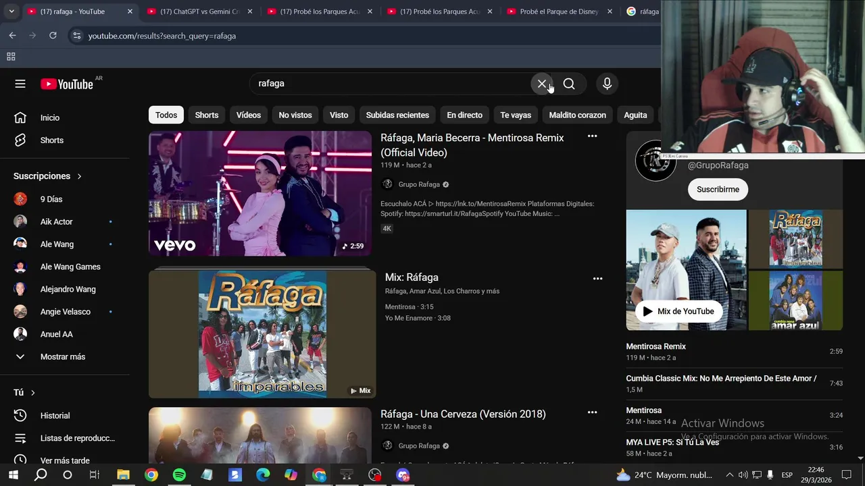Expand Suscripciones section arrow
This screenshot has width=865, height=486.
click(x=79, y=176)
